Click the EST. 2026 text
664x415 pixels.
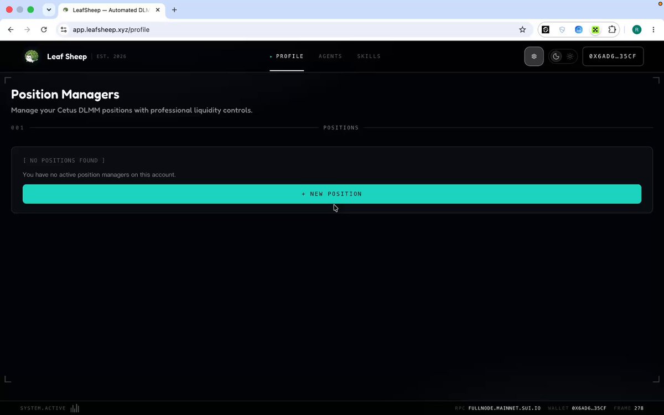pyautogui.click(x=111, y=56)
